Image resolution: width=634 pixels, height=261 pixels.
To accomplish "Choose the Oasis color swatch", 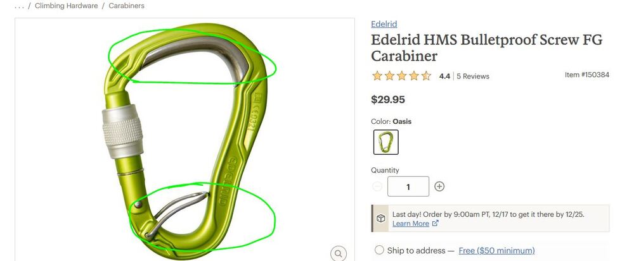I will (385, 142).
